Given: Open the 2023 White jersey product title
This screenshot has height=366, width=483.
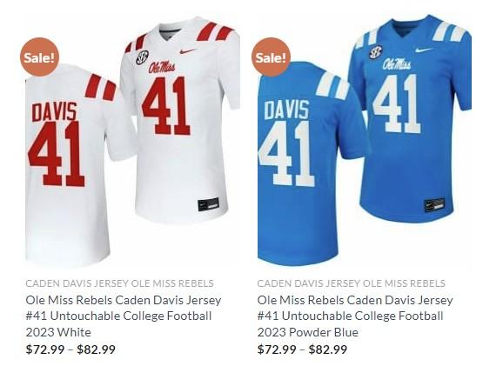Looking at the screenshot, I should (x=124, y=316).
